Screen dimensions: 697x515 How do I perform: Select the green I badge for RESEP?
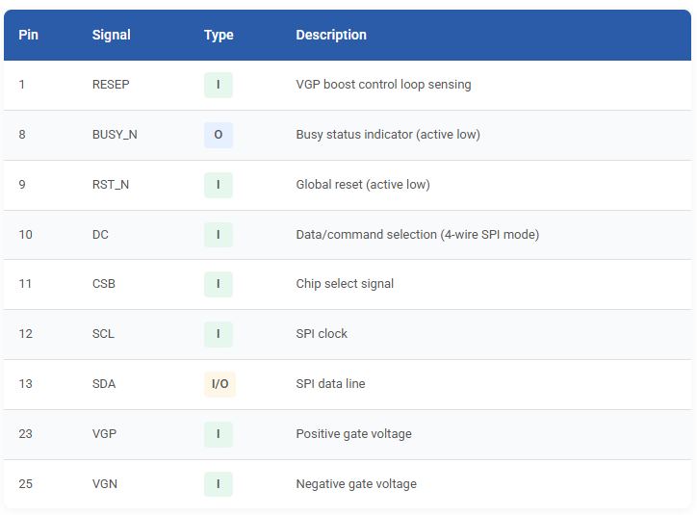(219, 85)
